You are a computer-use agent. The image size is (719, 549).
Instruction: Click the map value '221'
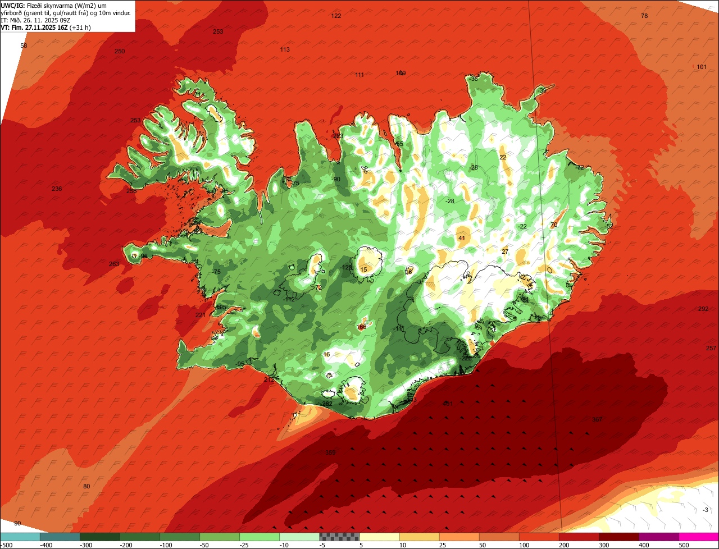[x=201, y=315]
